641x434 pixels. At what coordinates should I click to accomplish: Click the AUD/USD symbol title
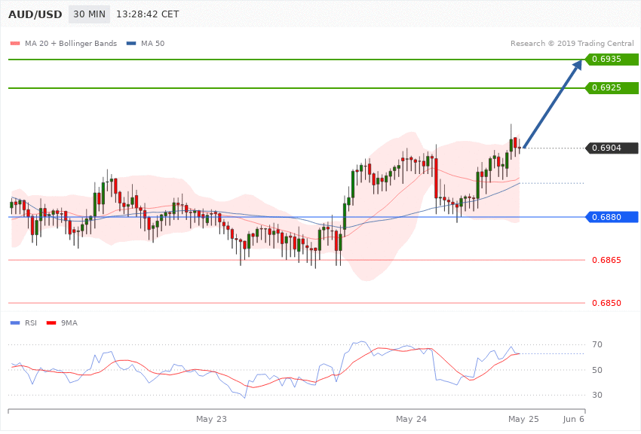coord(35,14)
